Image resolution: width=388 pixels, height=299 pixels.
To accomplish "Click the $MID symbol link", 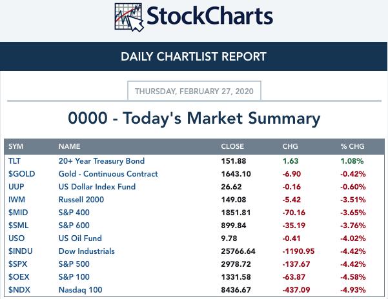I will click(x=18, y=213).
